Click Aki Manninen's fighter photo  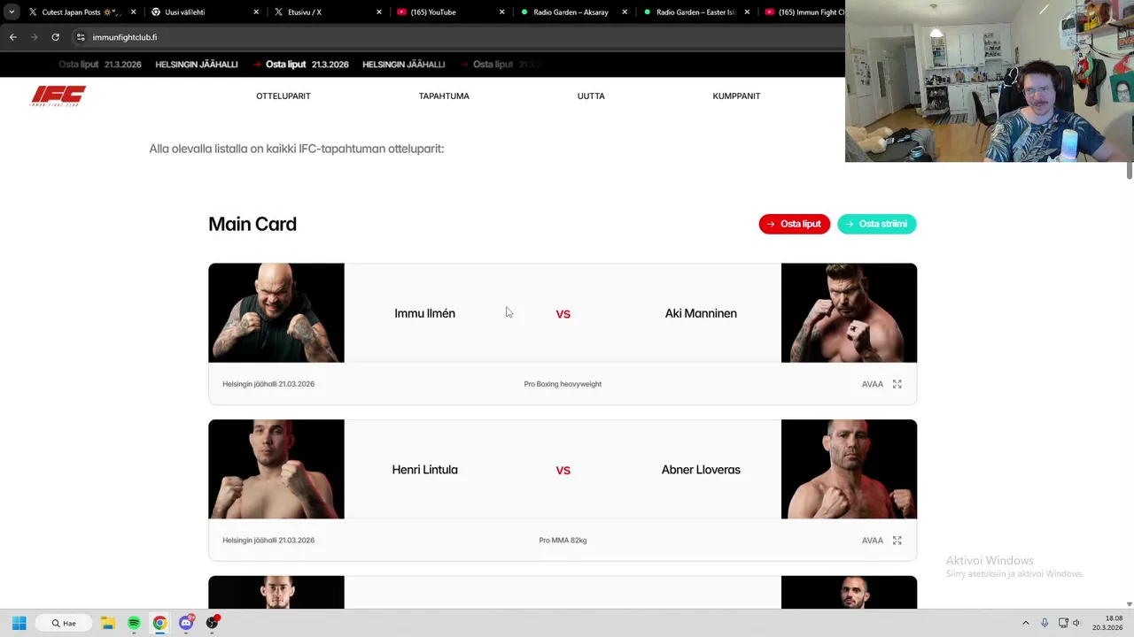[849, 312]
